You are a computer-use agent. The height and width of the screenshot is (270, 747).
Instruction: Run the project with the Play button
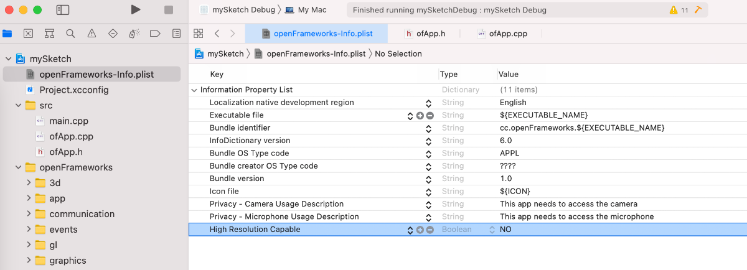[x=136, y=10]
